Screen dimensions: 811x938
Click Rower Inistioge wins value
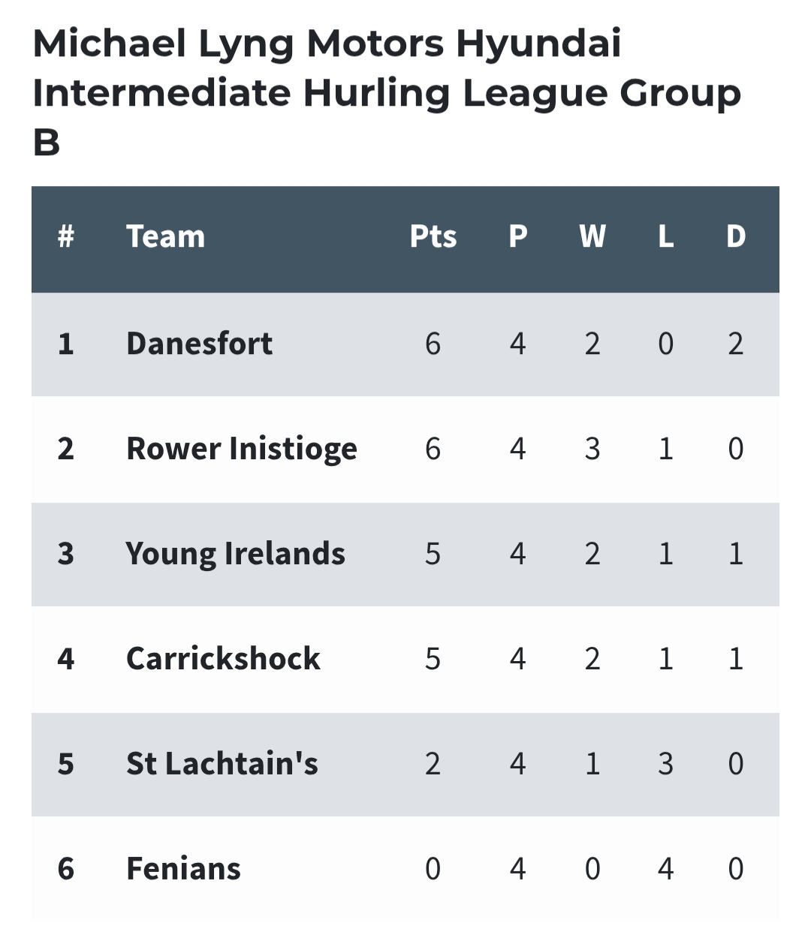pos(592,449)
